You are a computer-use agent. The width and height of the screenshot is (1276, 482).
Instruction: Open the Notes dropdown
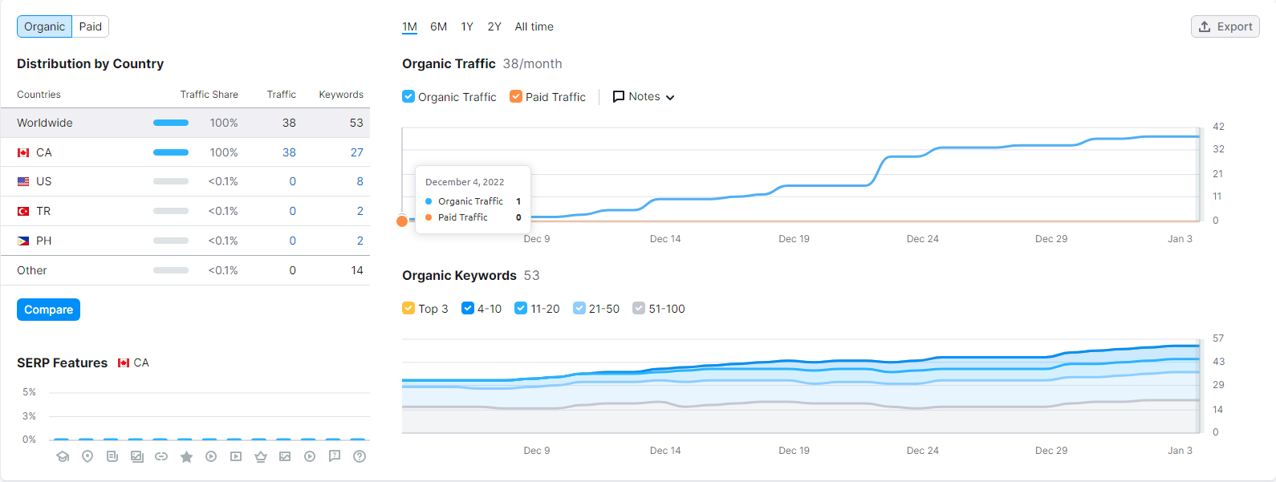644,97
